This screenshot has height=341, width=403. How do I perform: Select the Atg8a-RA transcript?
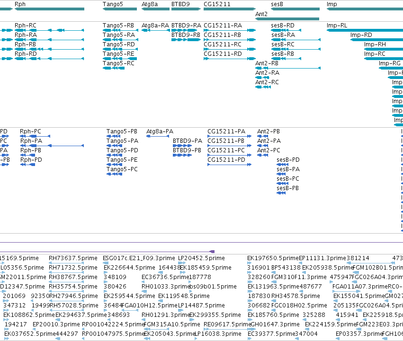155,30
